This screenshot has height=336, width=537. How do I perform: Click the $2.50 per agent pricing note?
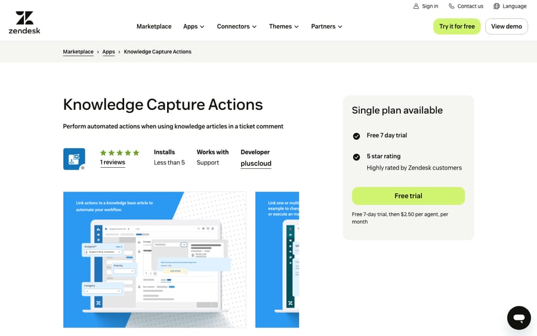tap(400, 218)
